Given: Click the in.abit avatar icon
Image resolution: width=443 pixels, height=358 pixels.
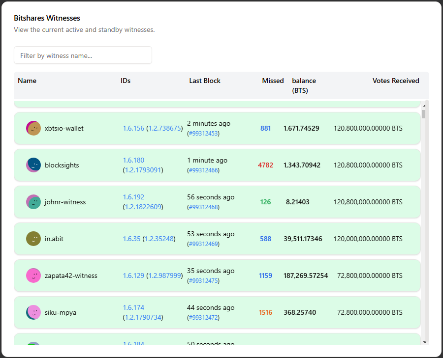Looking at the screenshot, I should coord(33,239).
